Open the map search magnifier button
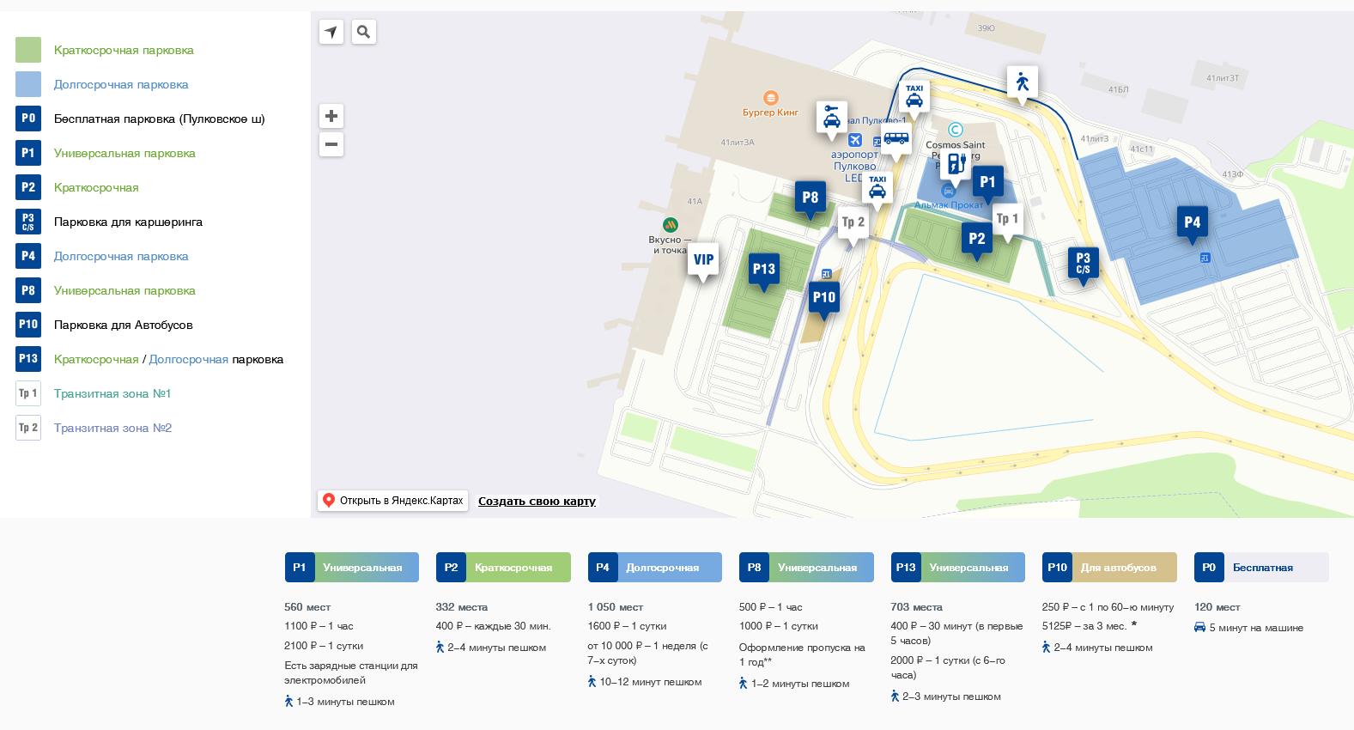The image size is (1354, 730). tap(364, 33)
